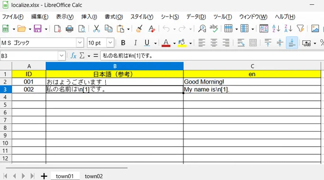Go to last sheet navigation arrow
Viewport: 324px width, 180px height.
click(x=32, y=176)
